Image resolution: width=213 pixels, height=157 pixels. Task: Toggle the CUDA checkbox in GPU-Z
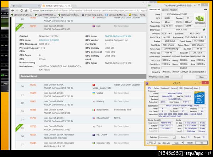[x=173, y=72]
